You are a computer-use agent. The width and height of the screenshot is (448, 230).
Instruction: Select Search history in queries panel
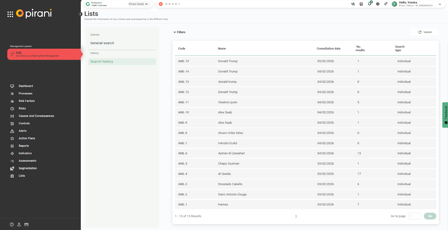[102, 61]
